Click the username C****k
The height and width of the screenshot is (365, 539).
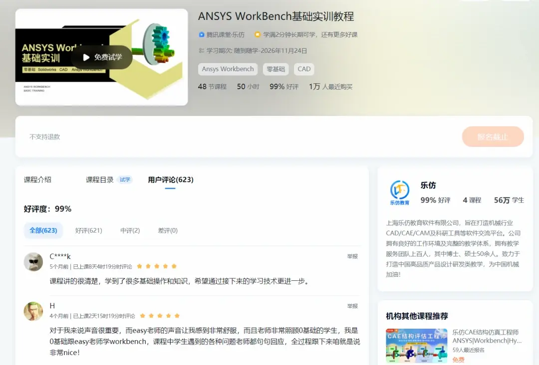60,256
